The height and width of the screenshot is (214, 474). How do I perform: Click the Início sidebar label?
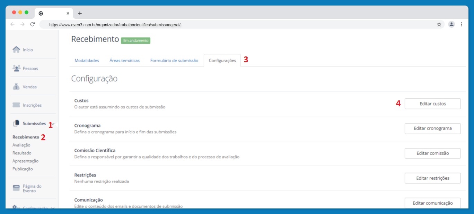[28, 50]
